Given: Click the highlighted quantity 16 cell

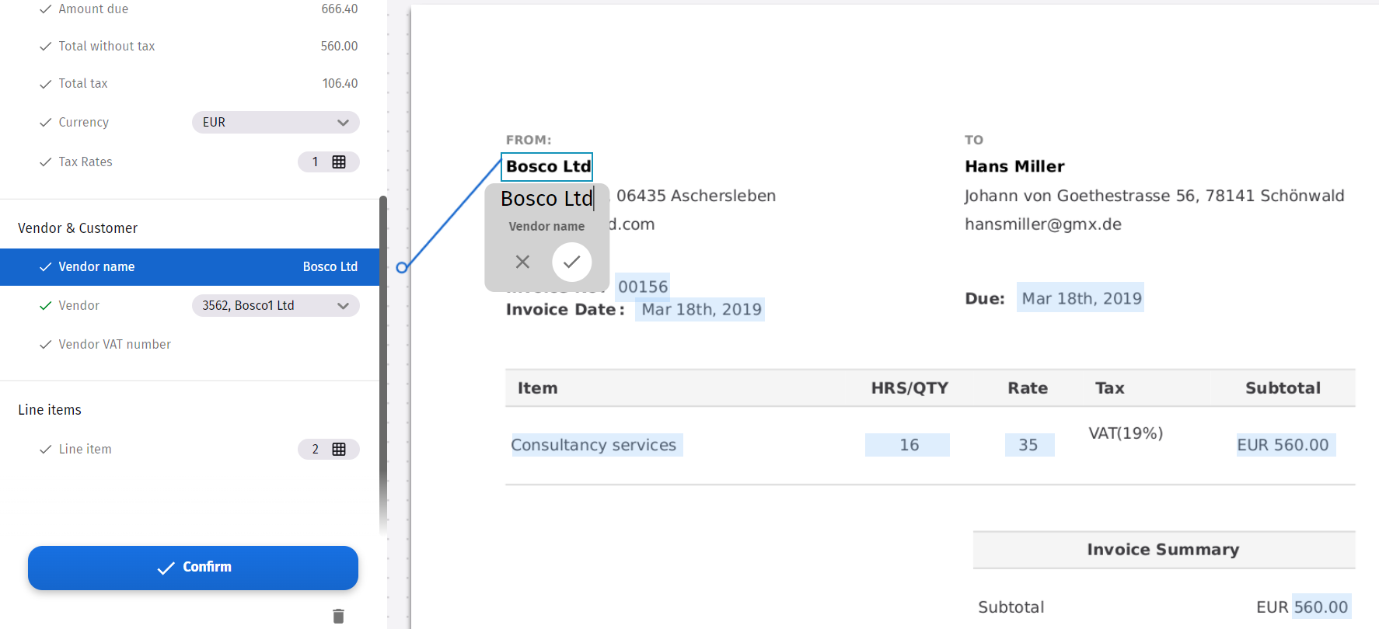Looking at the screenshot, I should tap(908, 445).
